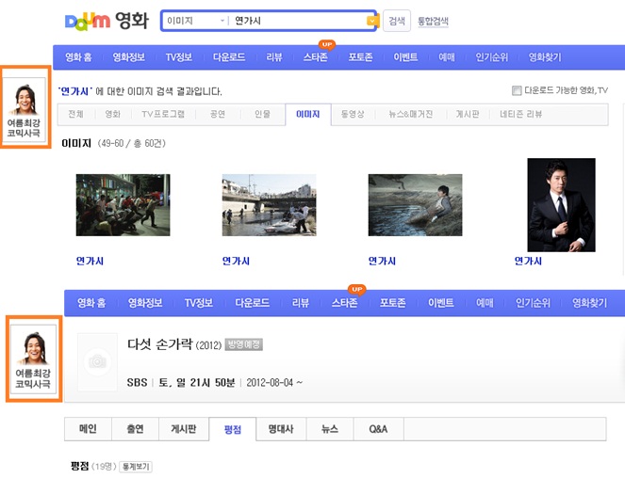Open 리뷰 in the nav above 다섯 손가락

click(x=301, y=303)
